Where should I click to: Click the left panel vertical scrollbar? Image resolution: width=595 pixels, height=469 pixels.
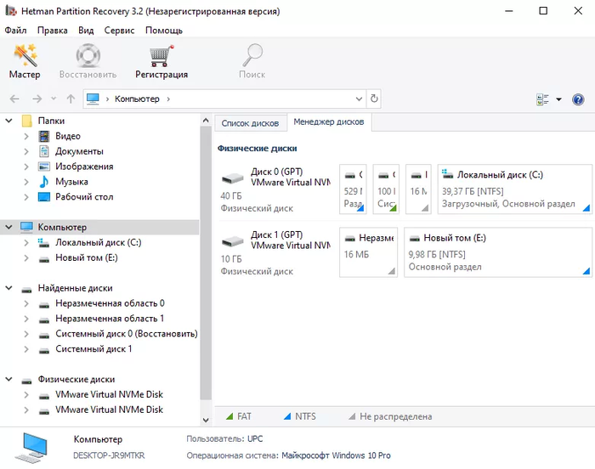206,255
